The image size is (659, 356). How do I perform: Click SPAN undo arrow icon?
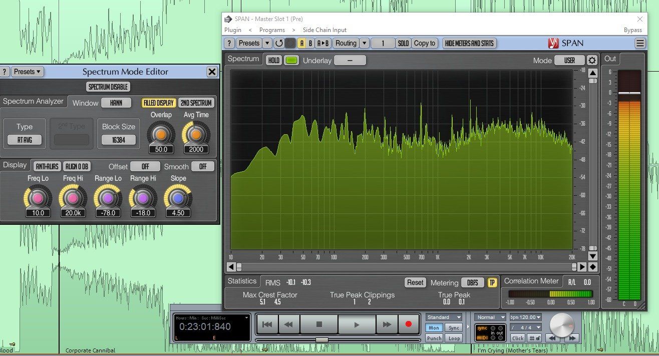pyautogui.click(x=279, y=43)
